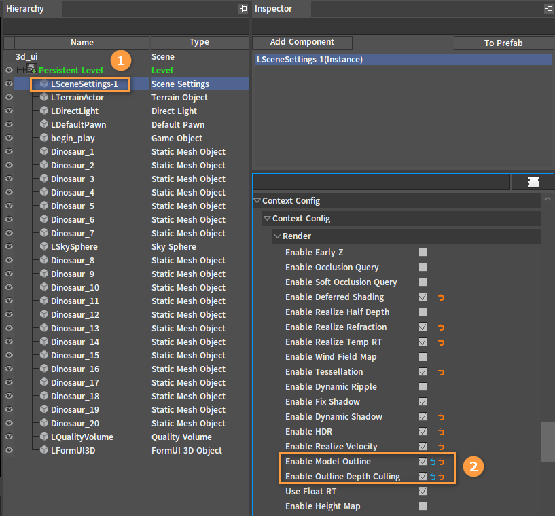This screenshot has width=555, height=516.
Task: Collapse the top-level Context Config group
Action: point(257,201)
